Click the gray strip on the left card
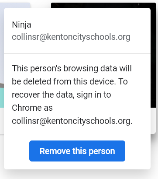158x179 pixels. click(x=2, y=86)
